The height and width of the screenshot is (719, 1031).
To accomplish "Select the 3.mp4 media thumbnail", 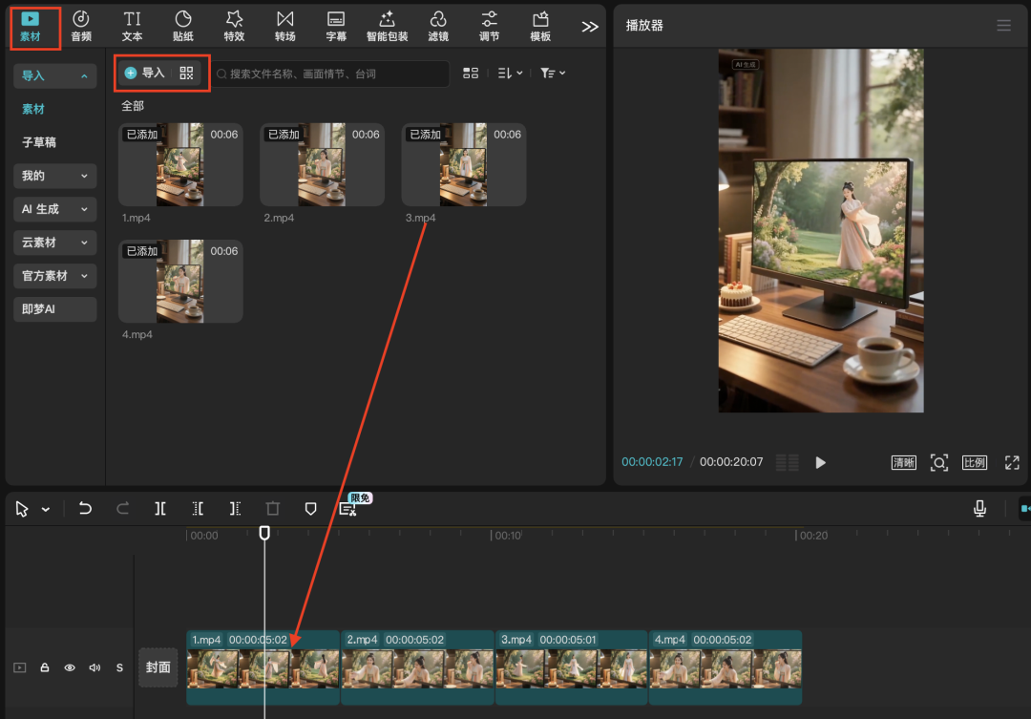I will tap(463, 164).
